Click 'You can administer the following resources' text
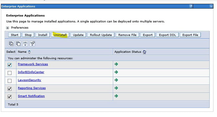Image resolution: width=217 pixels, height=117 pixels. click(40, 58)
